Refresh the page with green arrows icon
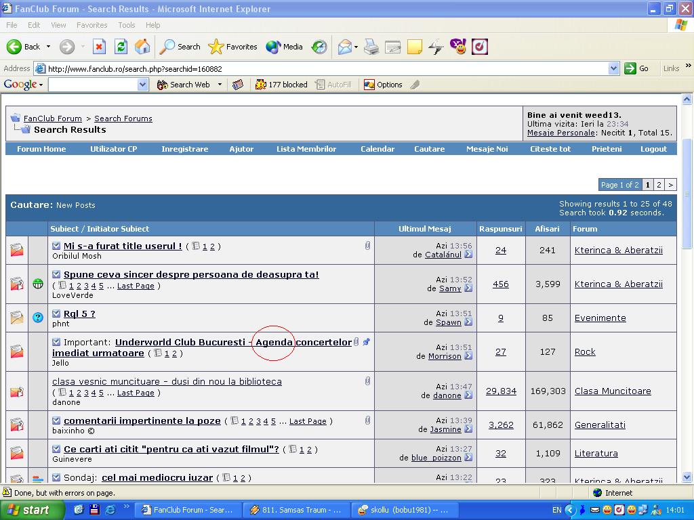This screenshot has height=520, width=694. (121, 47)
